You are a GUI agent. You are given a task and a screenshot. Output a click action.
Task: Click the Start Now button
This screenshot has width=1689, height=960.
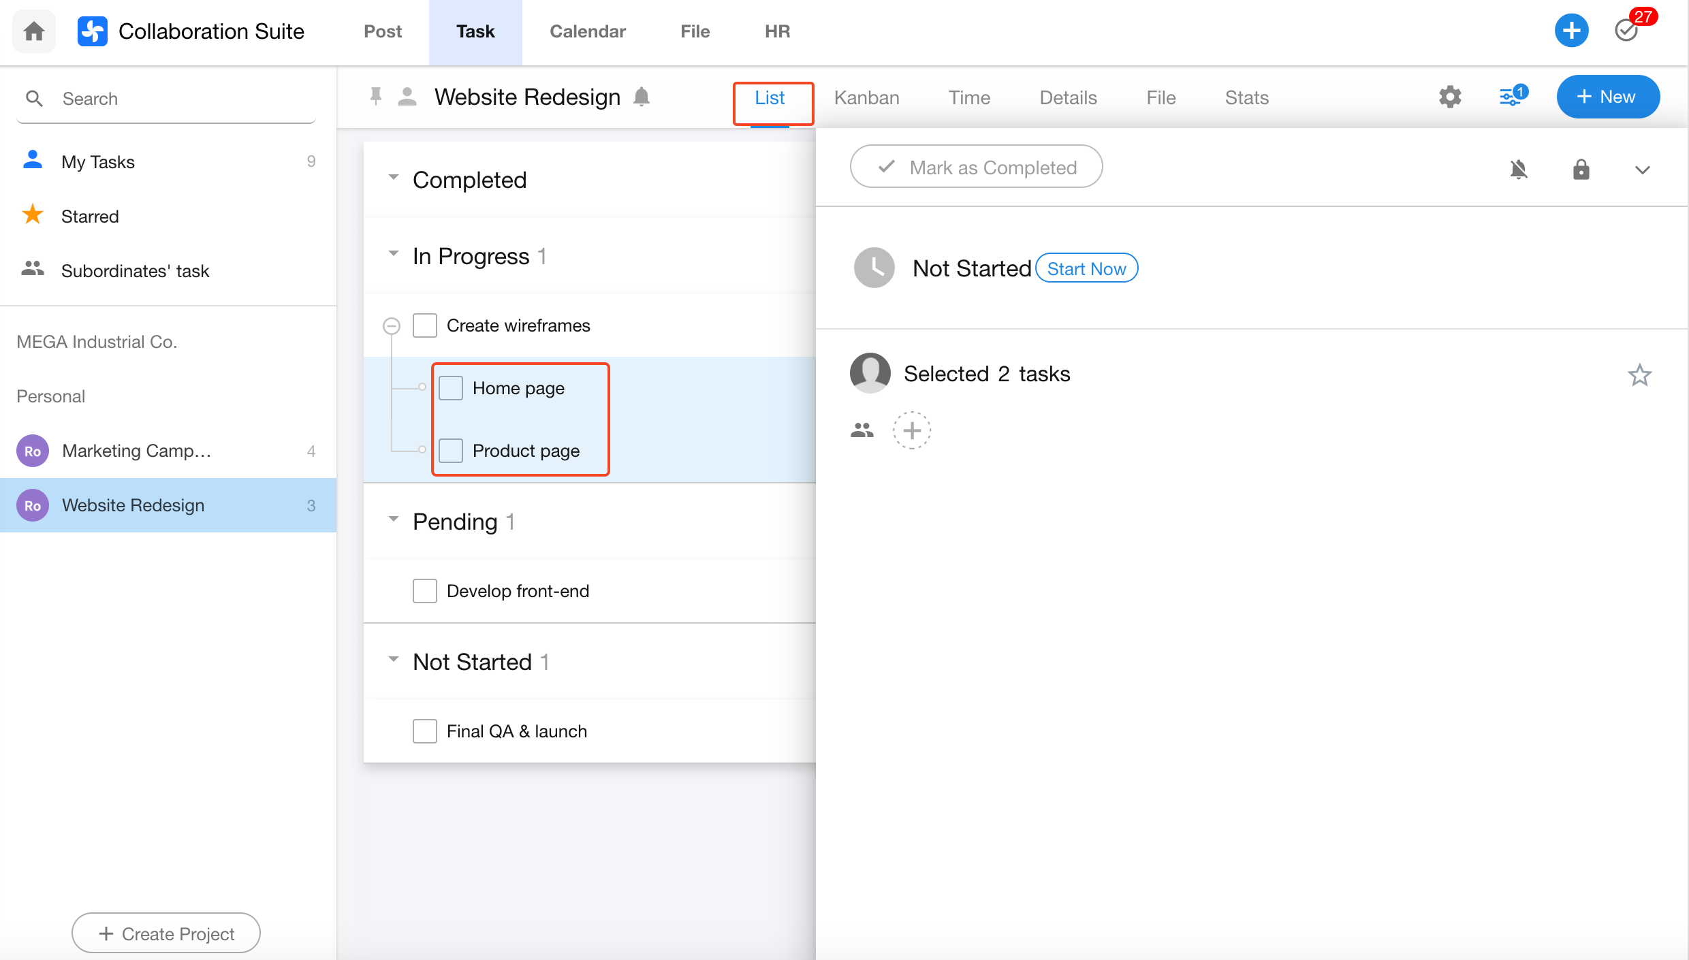(1086, 269)
